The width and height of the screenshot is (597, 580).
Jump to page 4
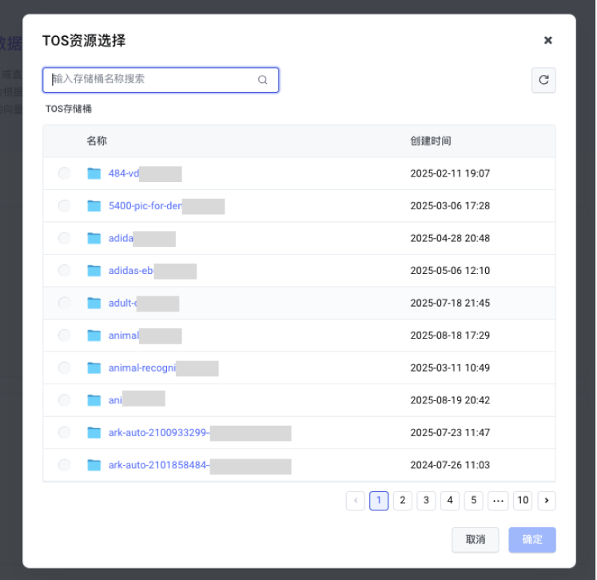click(x=450, y=500)
